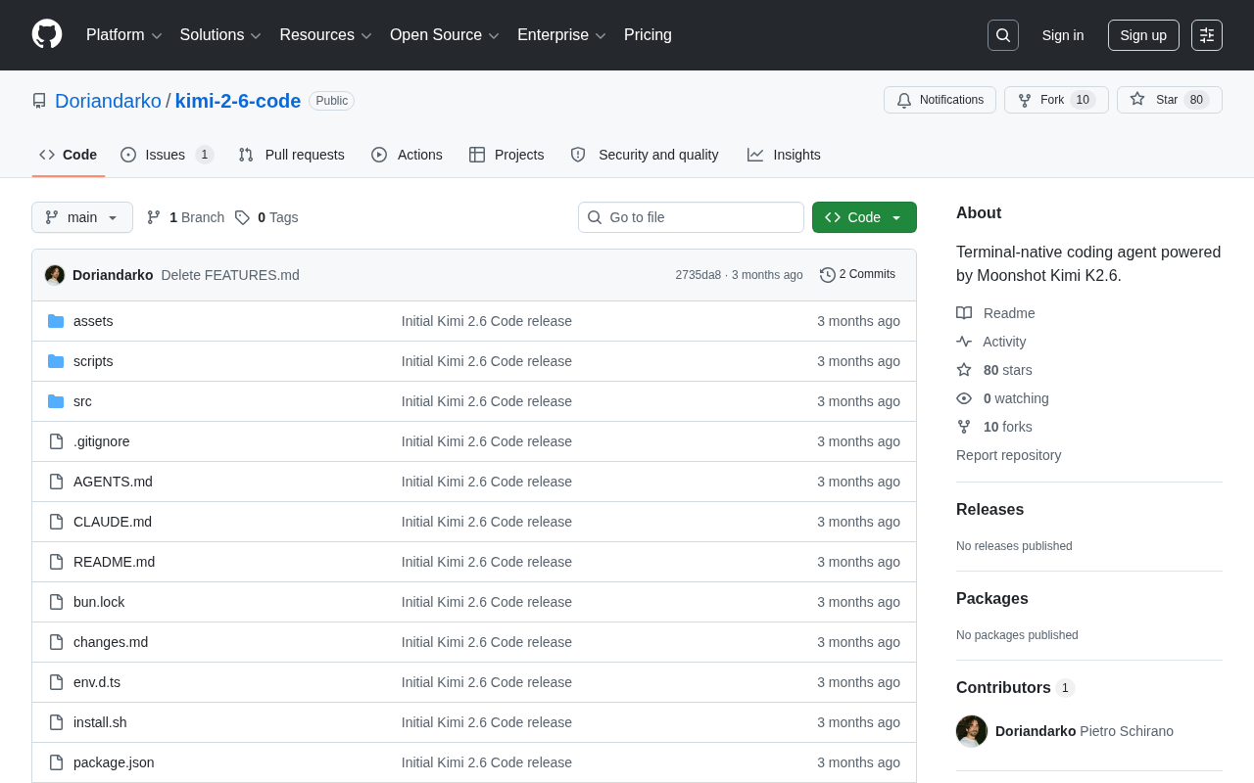The width and height of the screenshot is (1254, 783).
Task: Click the file icon beside README.md
Action: (x=56, y=562)
